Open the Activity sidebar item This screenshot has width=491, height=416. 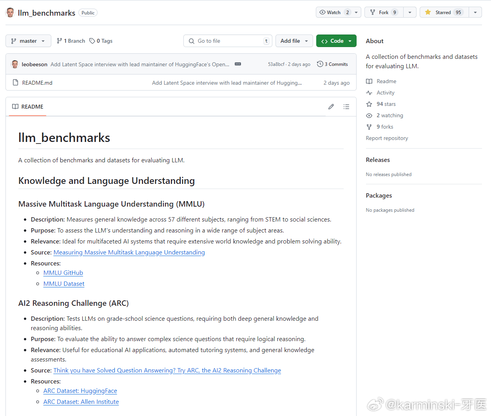pos(385,93)
